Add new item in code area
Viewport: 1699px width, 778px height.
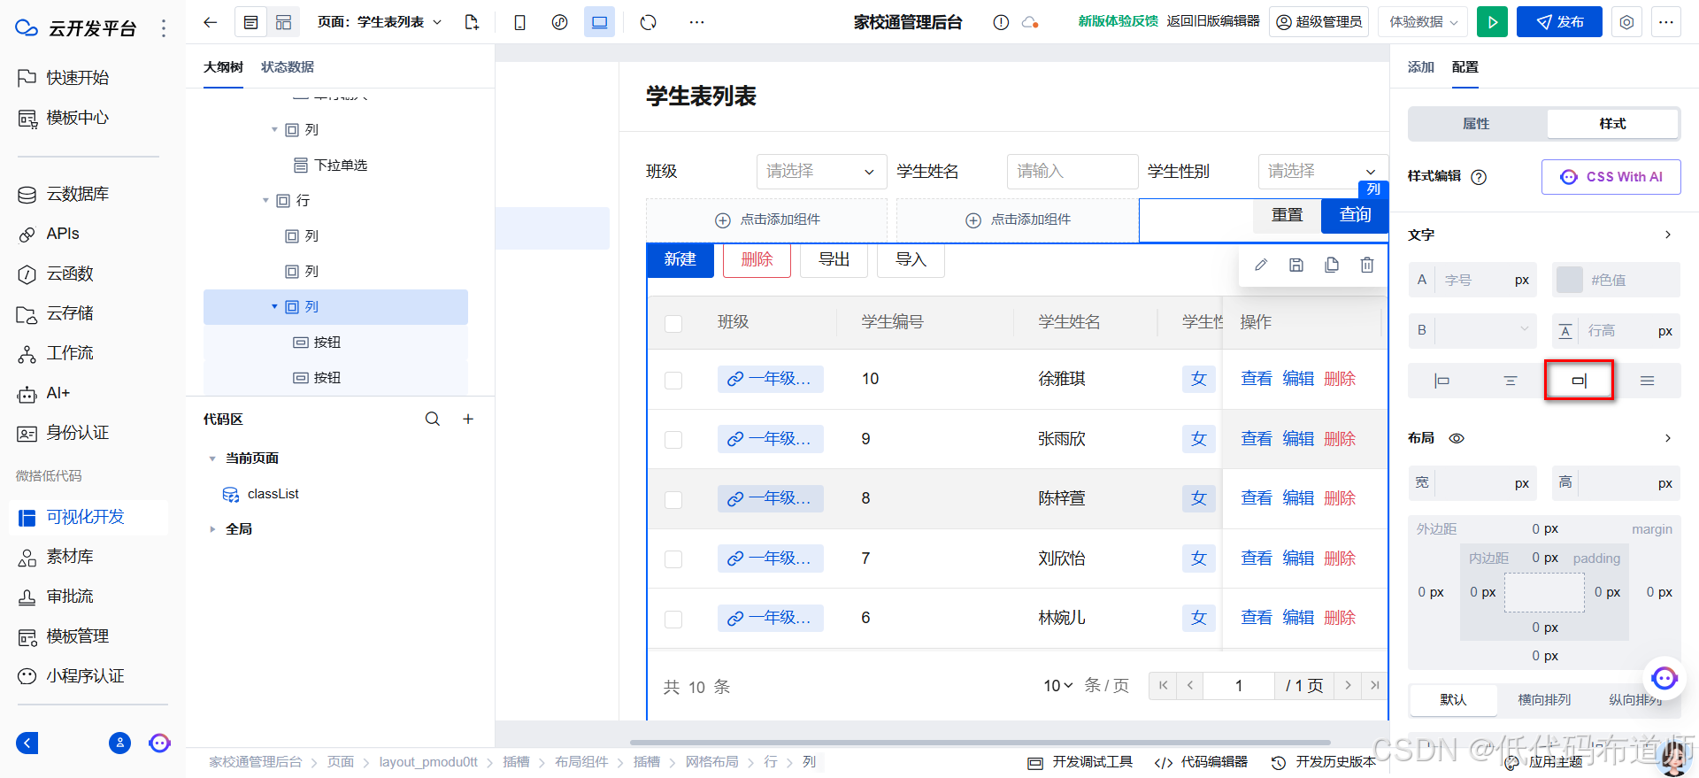(468, 419)
